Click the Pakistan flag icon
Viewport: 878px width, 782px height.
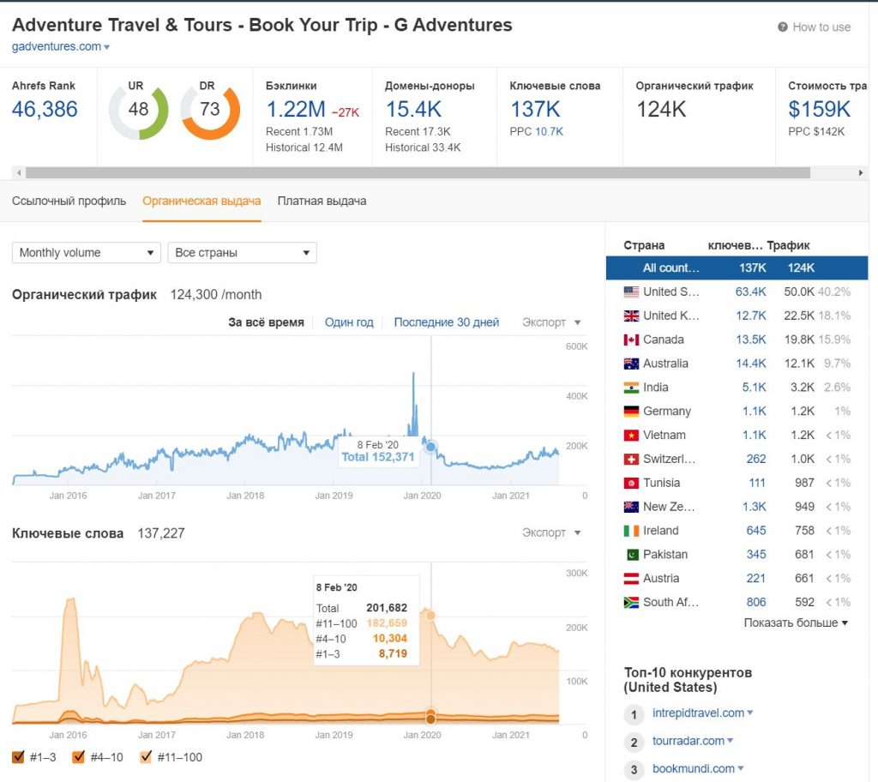pyautogui.click(x=631, y=555)
